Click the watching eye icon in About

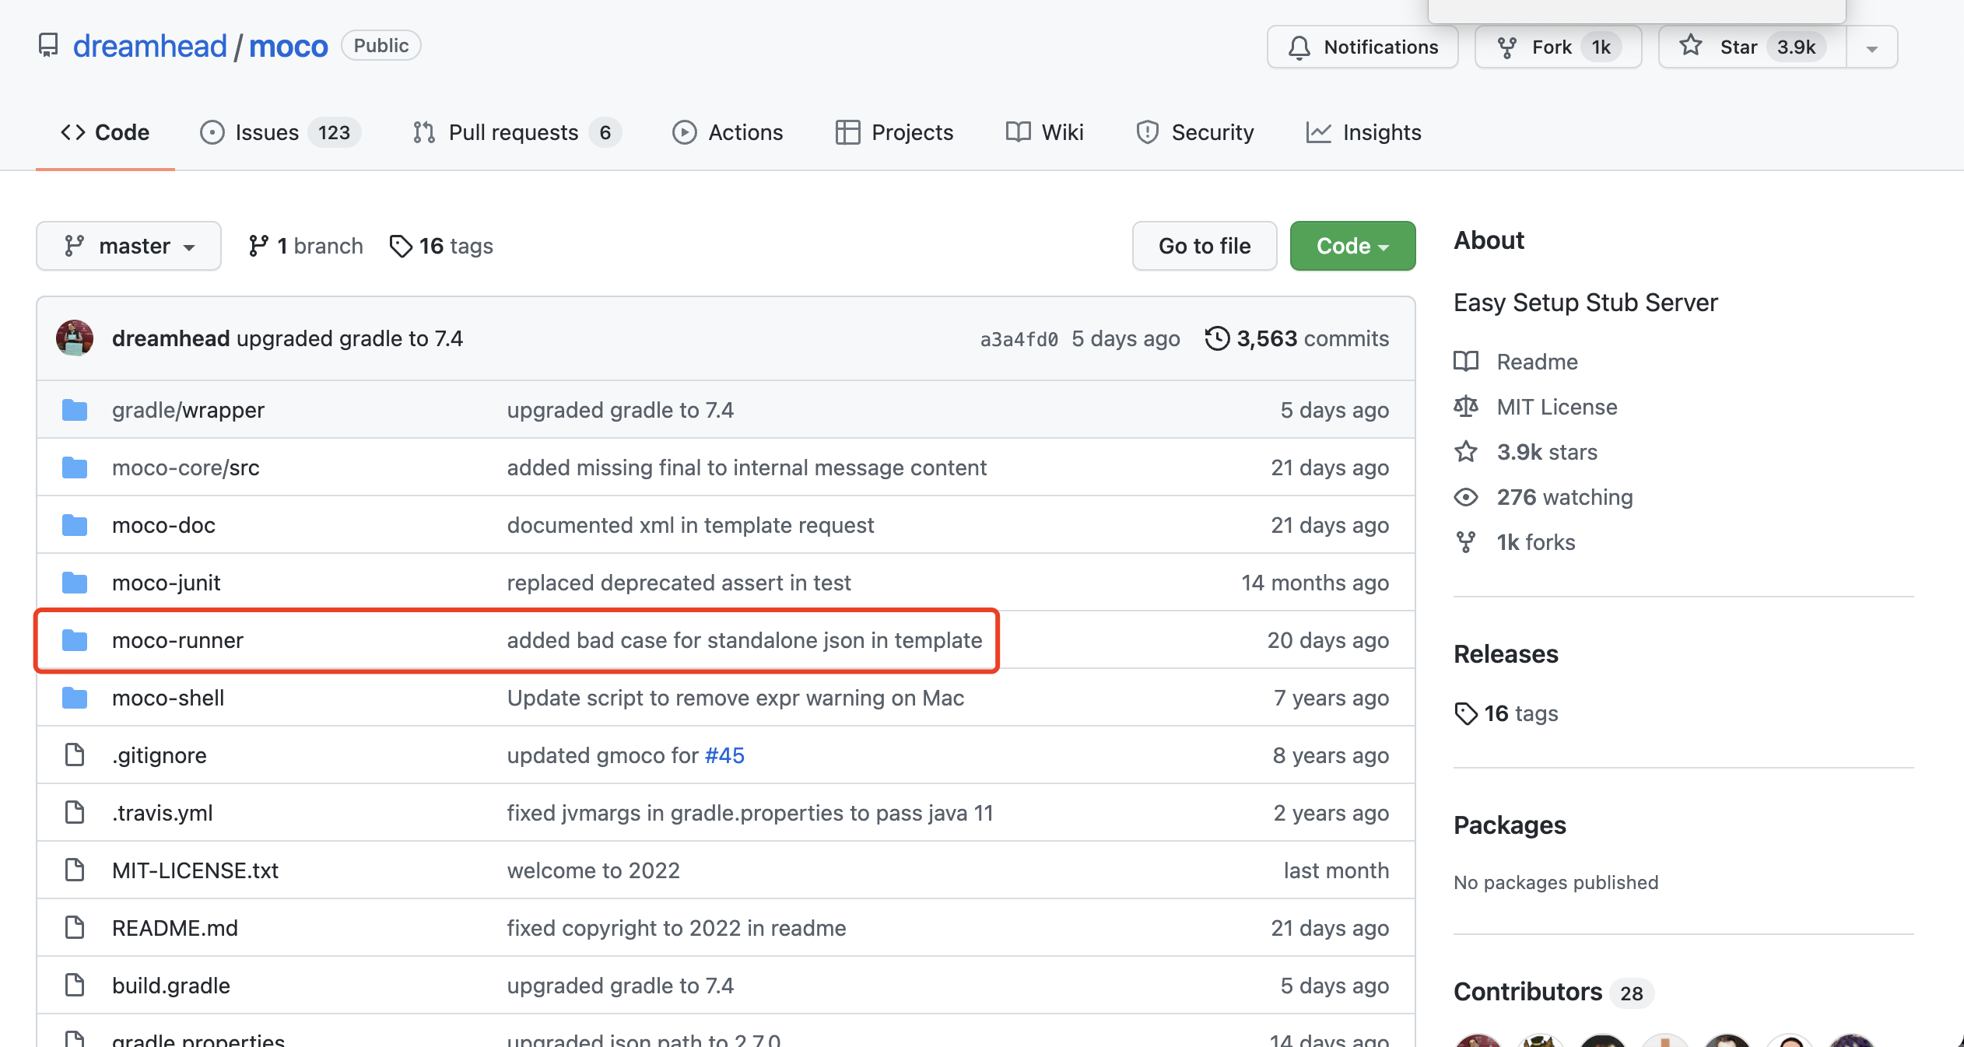point(1466,497)
